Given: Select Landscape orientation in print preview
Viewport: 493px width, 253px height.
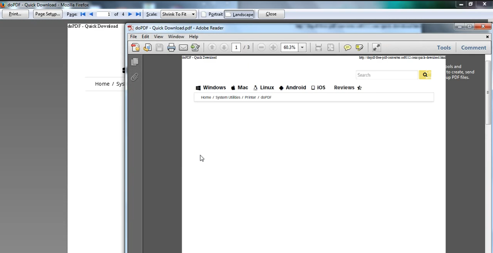Looking at the screenshot, I should pos(239,14).
